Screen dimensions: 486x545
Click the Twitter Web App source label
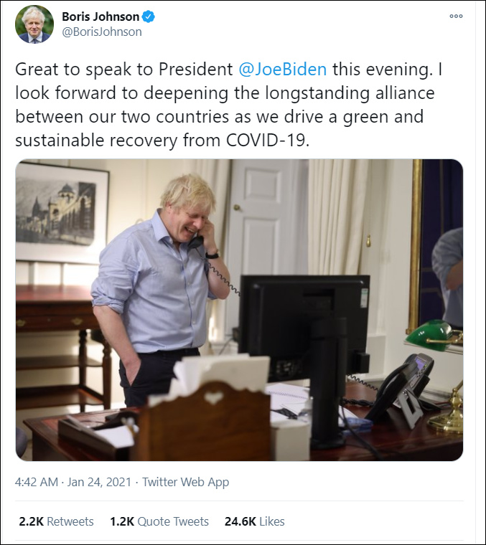[x=186, y=482]
